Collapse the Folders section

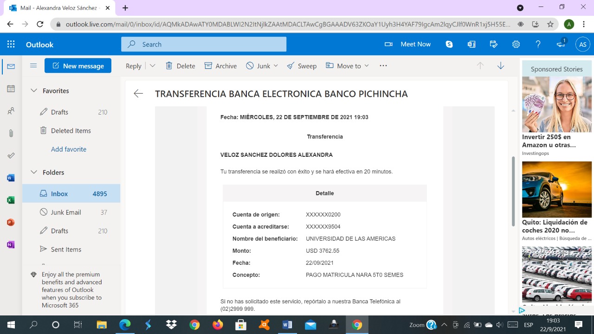pos(34,172)
